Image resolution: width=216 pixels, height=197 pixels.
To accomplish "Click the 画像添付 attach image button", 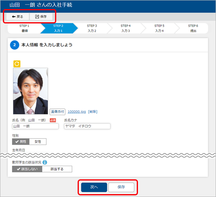I will [57, 111].
